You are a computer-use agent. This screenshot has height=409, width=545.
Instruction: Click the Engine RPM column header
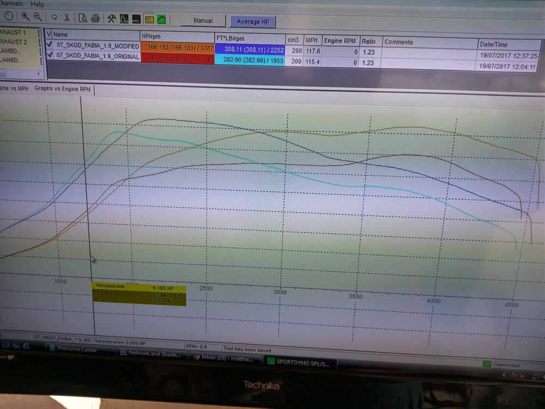click(340, 41)
